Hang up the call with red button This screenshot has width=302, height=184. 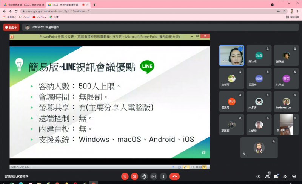click(x=174, y=176)
